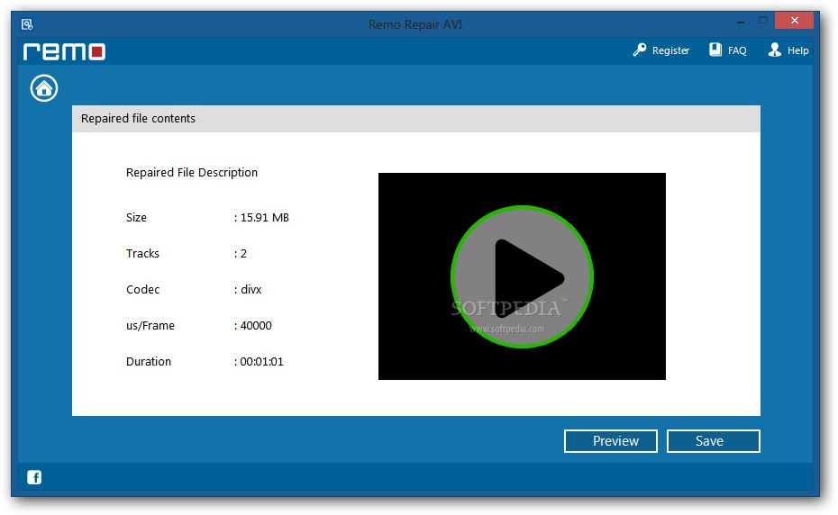Click the Tracks value '2'
The height and width of the screenshot is (515, 838).
pyautogui.click(x=243, y=254)
